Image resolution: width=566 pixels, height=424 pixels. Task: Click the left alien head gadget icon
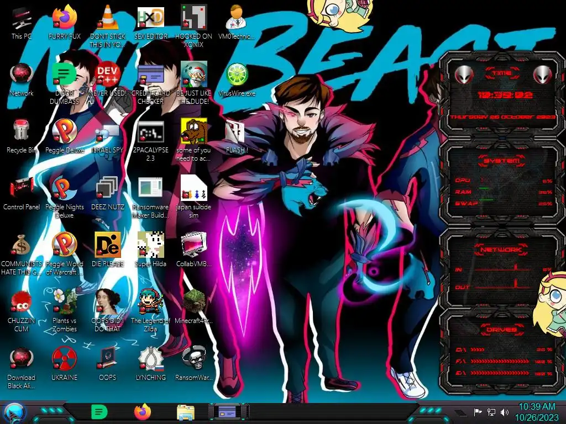(464, 75)
